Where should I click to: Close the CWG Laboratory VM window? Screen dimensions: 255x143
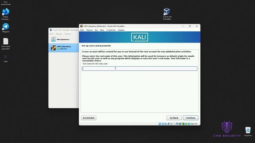point(197,26)
